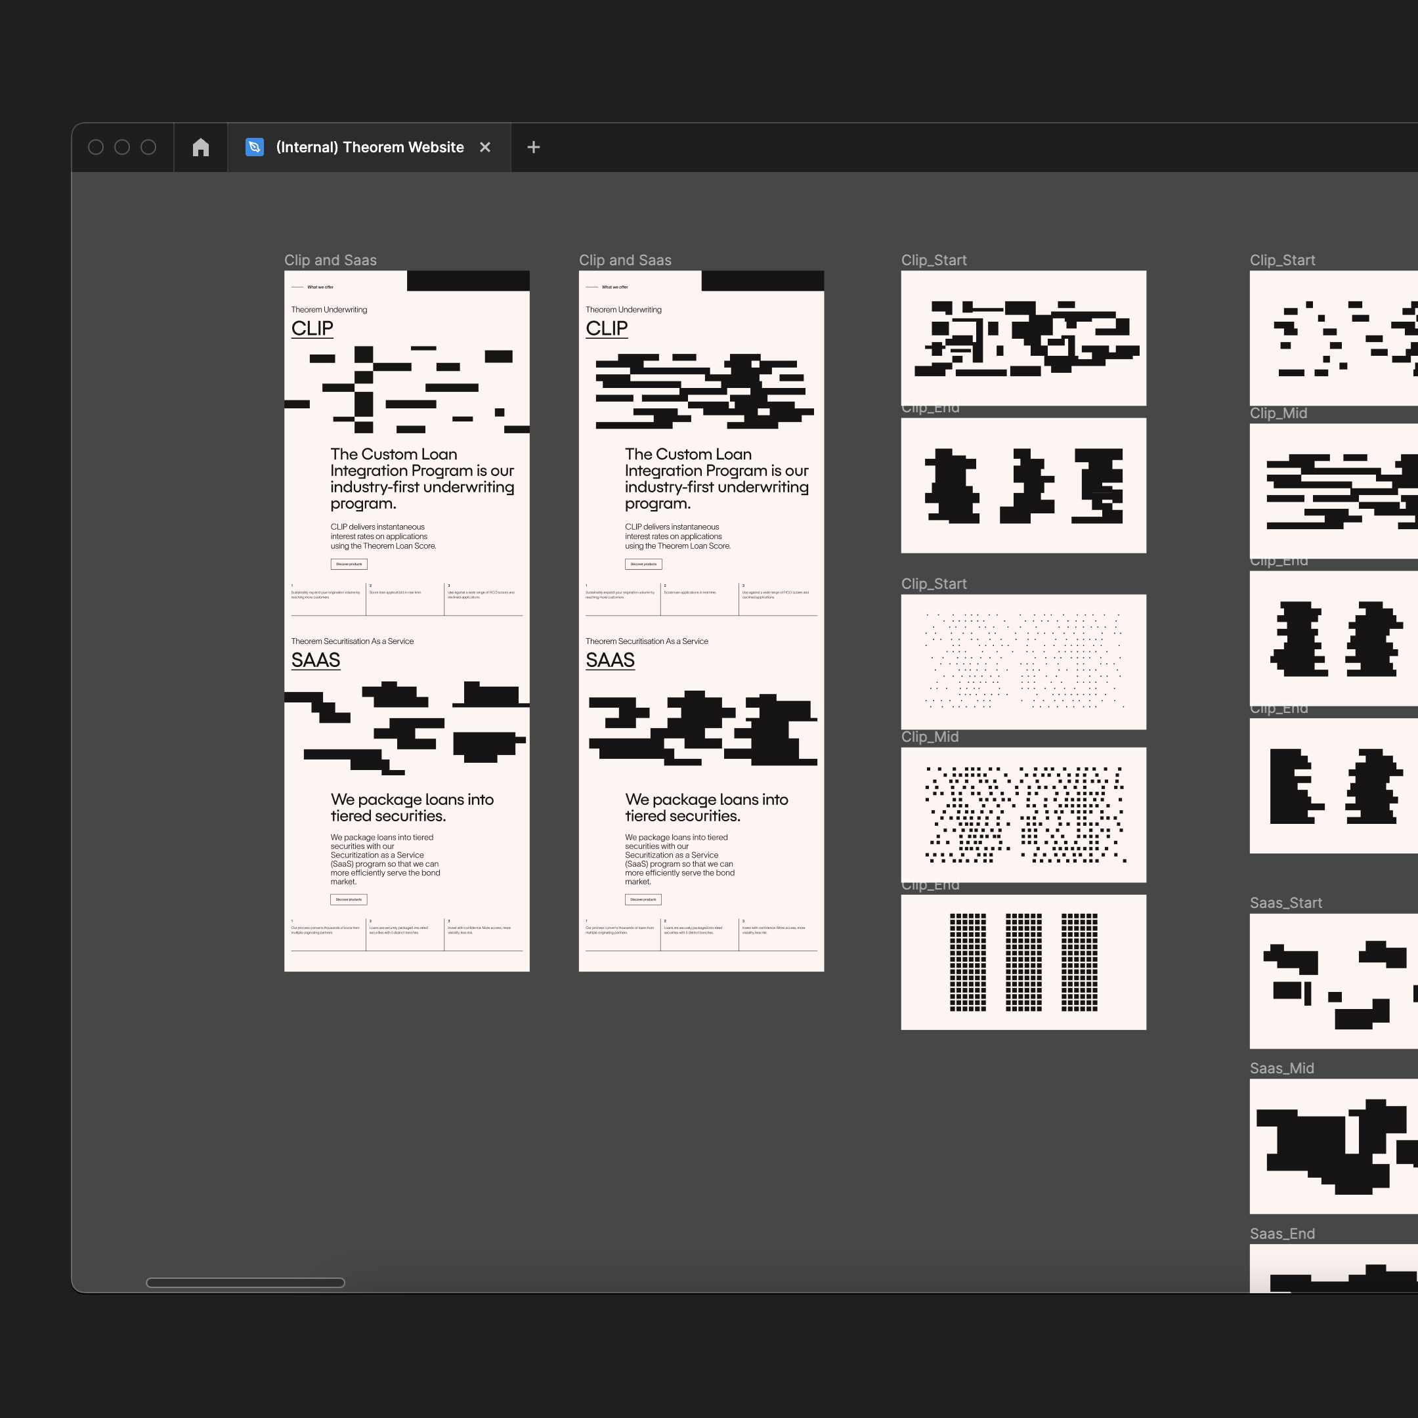Click the first macOS window control circle
Image resolution: width=1418 pixels, height=1418 pixels.
tap(95, 148)
